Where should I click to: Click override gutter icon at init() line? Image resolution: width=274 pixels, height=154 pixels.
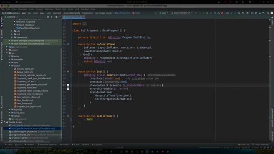tap(68, 71)
